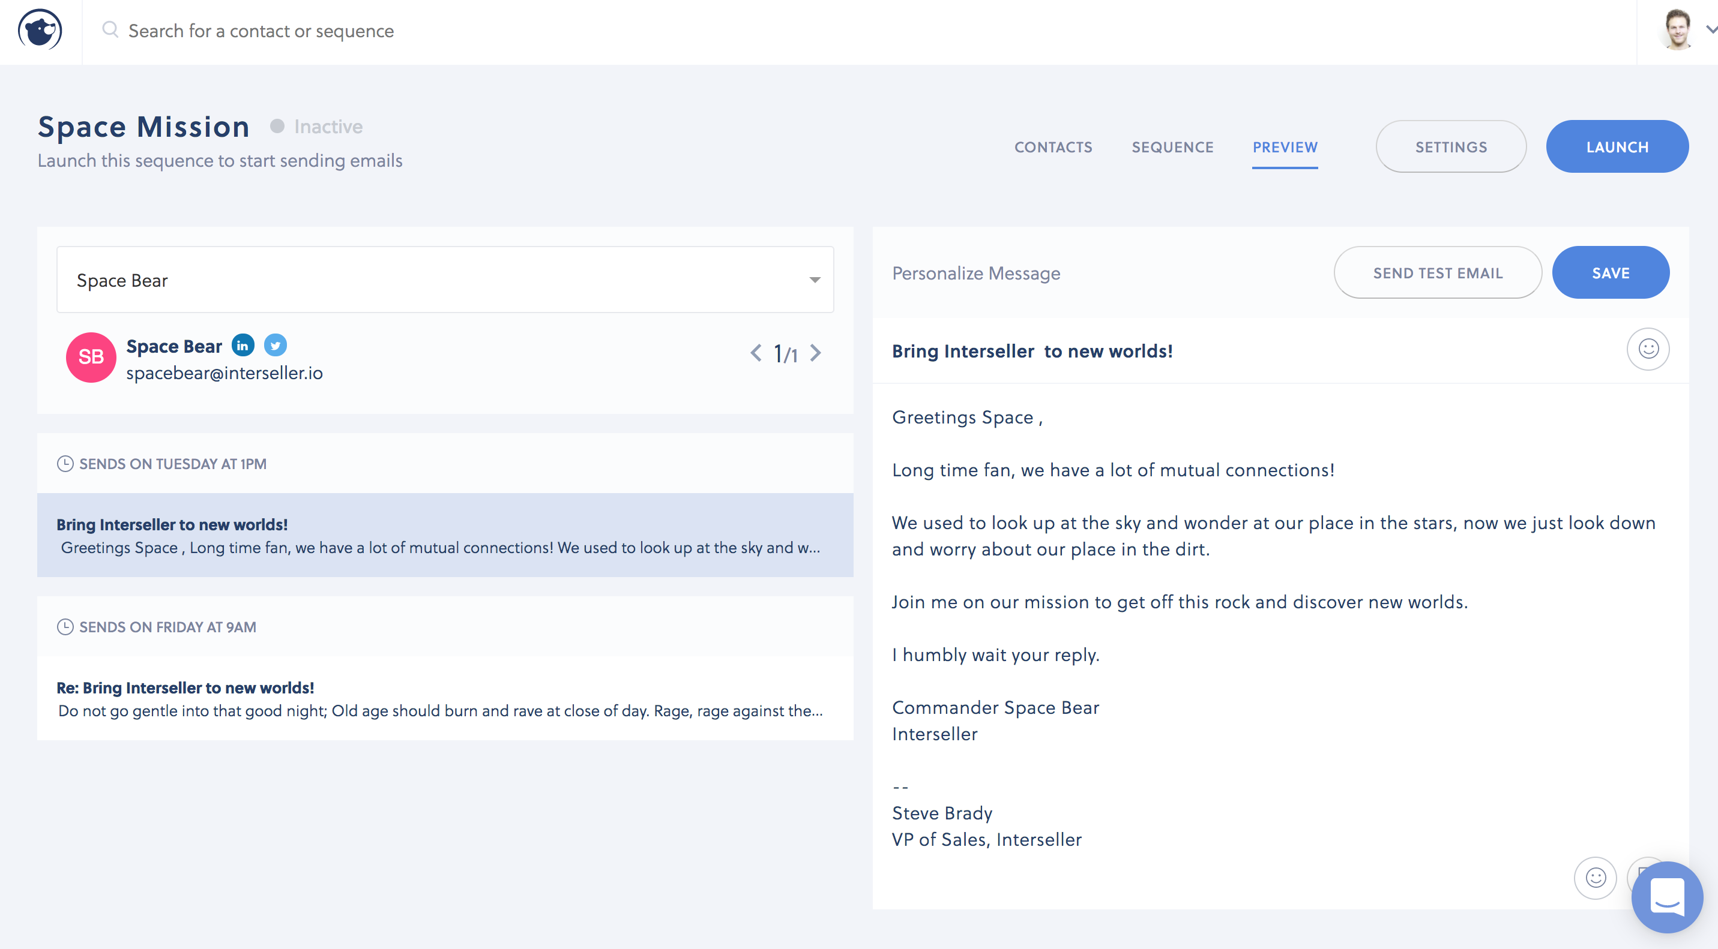This screenshot has height=949, width=1718.
Task: Click 'Commander Space Bear' line in body
Action: [x=995, y=708]
